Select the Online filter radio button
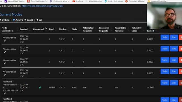Viewport: 182px width, 102px height. (1, 20)
